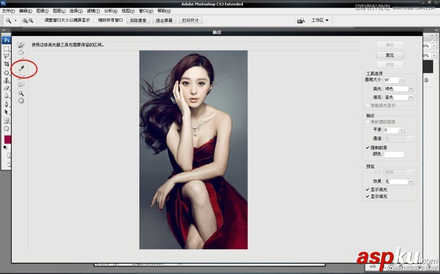
Task: Open the 高光 color dropdown (绿色)
Action: (398, 89)
